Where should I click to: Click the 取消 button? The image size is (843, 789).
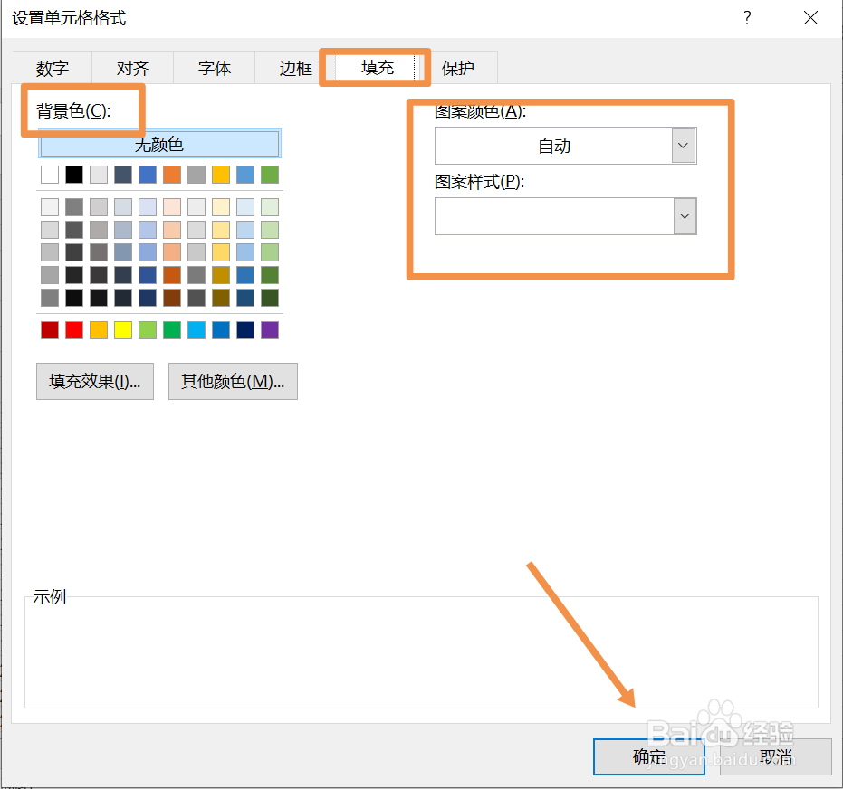pos(776,756)
